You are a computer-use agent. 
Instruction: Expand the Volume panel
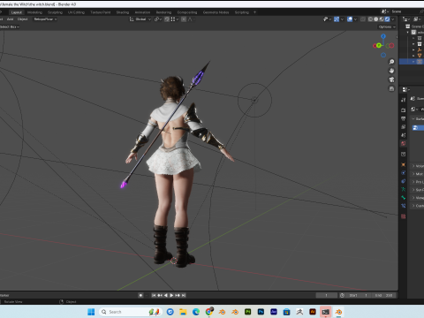pos(418,166)
